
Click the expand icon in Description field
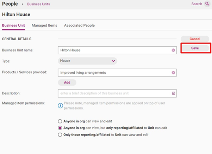click(173, 93)
